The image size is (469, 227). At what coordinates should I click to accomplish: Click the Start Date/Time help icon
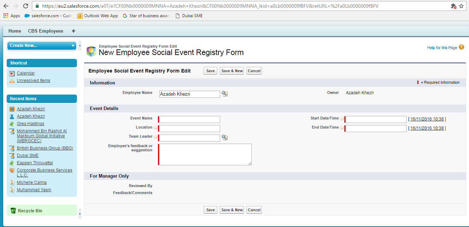point(342,119)
